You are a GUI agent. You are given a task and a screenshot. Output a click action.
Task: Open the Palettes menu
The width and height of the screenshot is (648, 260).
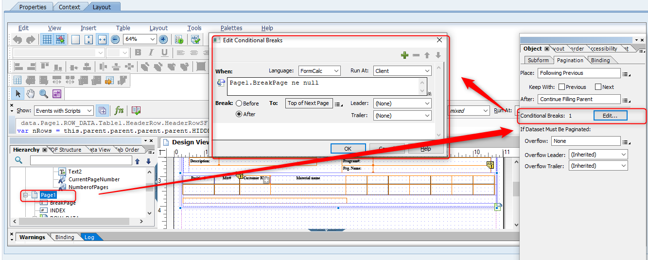[x=231, y=28]
